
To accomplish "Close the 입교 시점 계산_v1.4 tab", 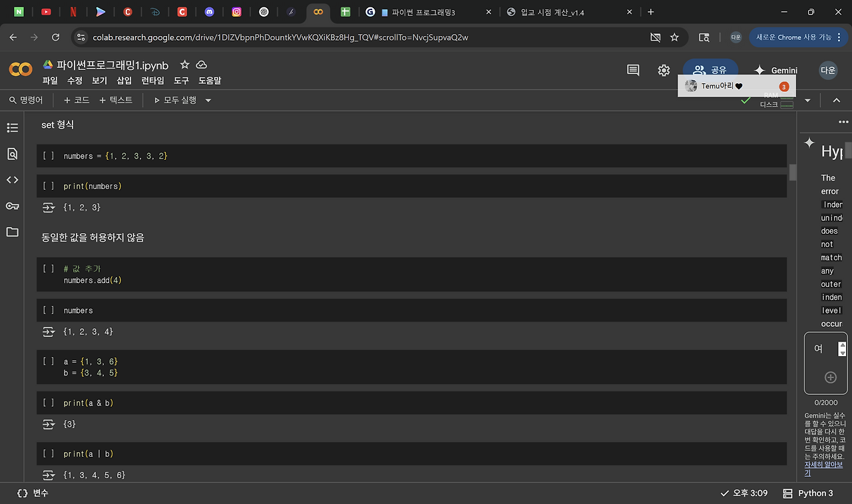I will [629, 12].
